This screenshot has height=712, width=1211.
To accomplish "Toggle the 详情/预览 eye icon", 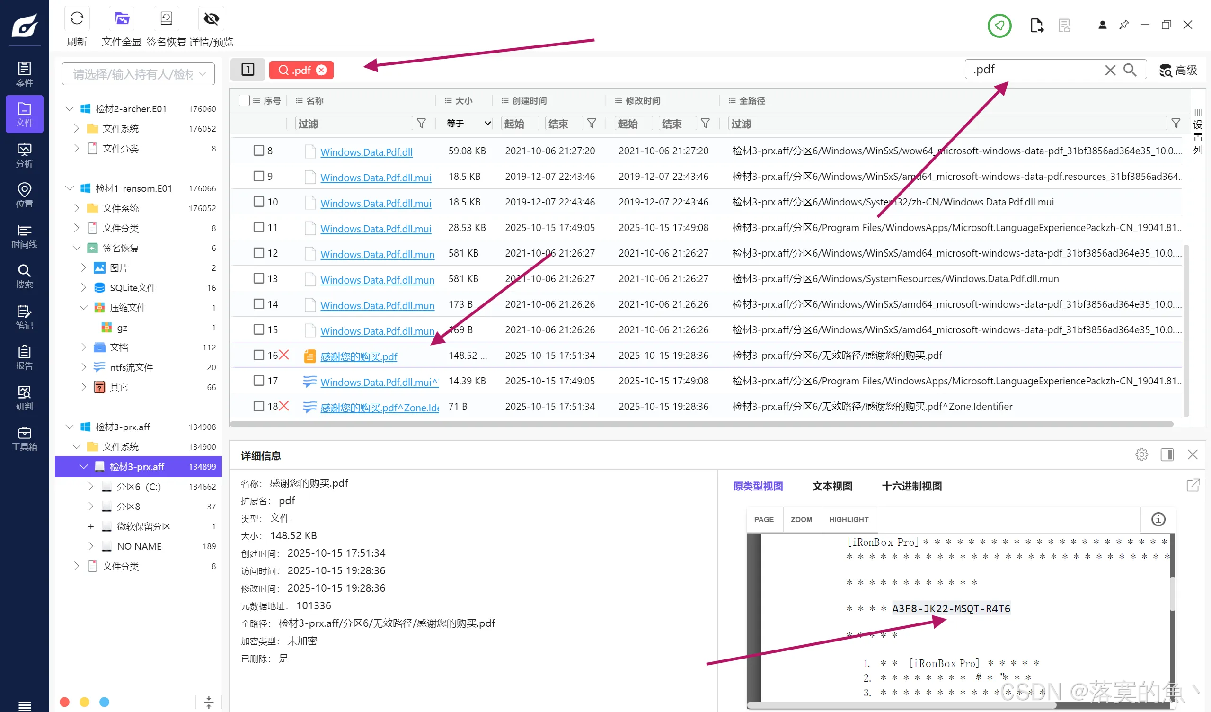I will tap(211, 19).
